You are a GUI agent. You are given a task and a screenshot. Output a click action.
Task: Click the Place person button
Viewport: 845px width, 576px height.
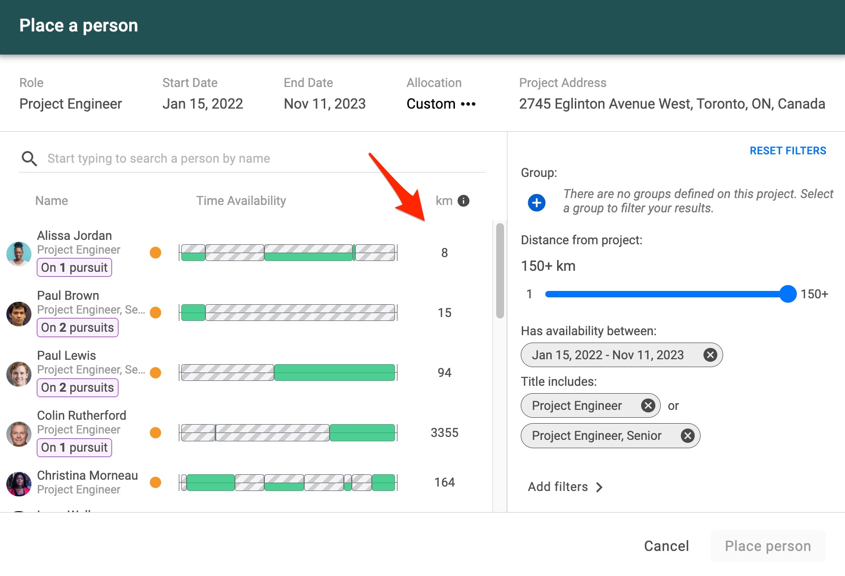tap(768, 546)
